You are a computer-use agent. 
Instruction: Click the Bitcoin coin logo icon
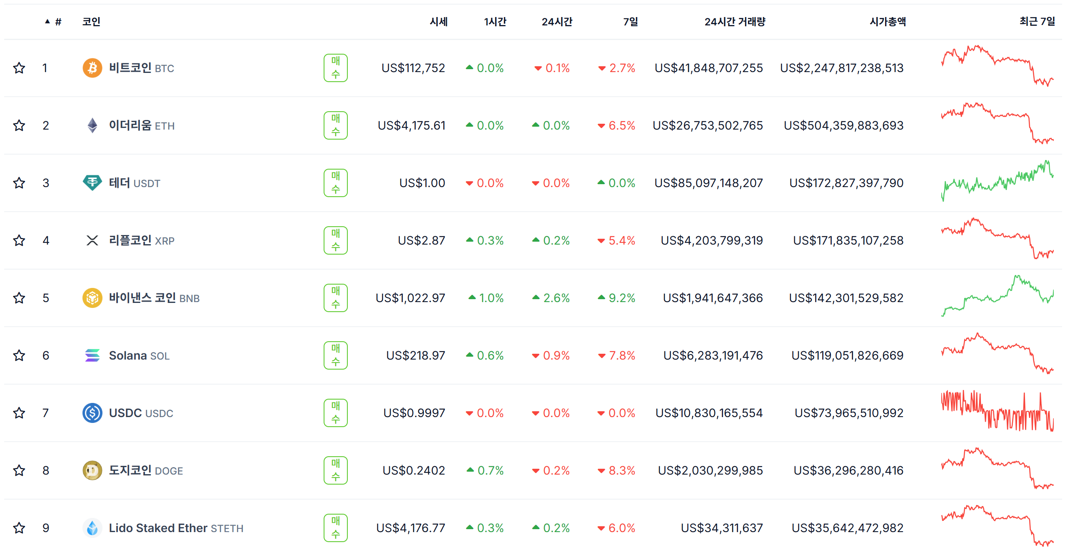coord(92,68)
